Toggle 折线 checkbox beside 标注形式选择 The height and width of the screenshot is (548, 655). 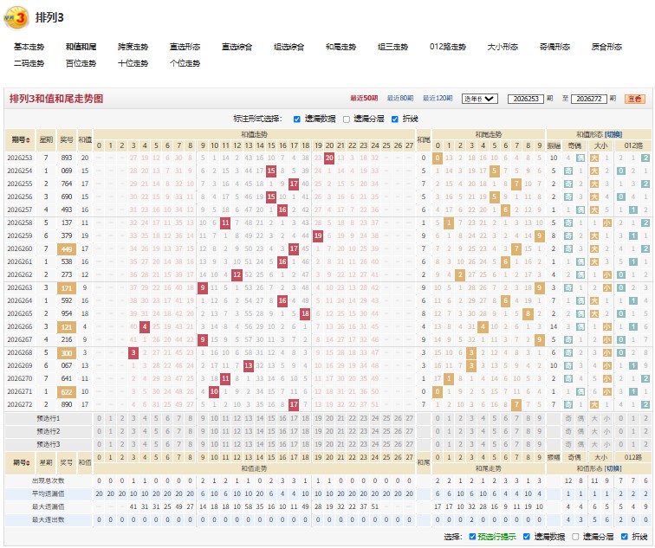pyautogui.click(x=395, y=119)
